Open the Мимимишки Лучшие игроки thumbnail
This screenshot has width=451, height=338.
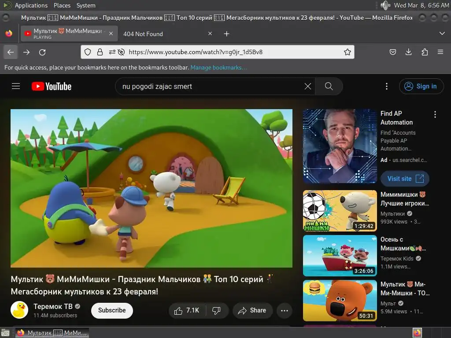point(340,211)
